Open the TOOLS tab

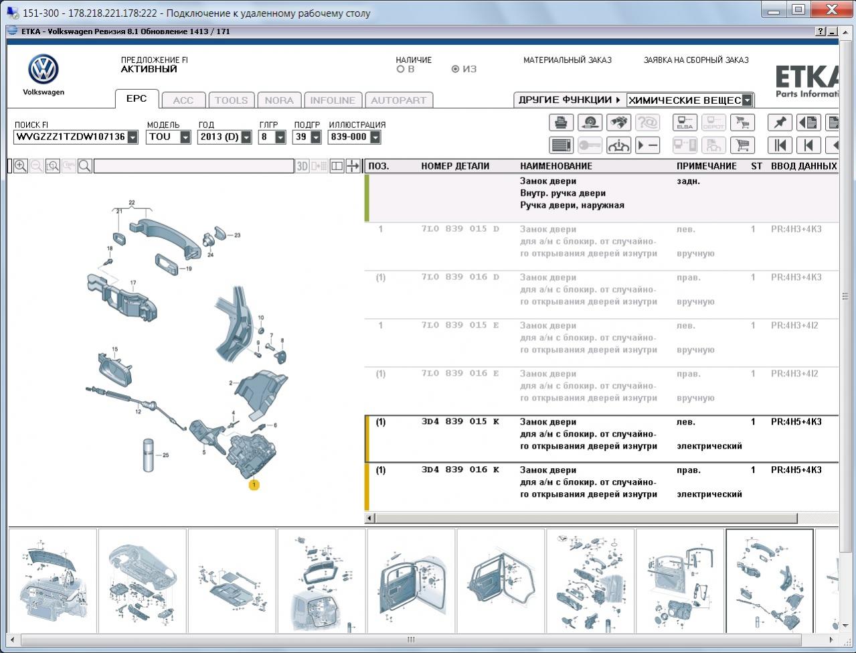coord(231,100)
